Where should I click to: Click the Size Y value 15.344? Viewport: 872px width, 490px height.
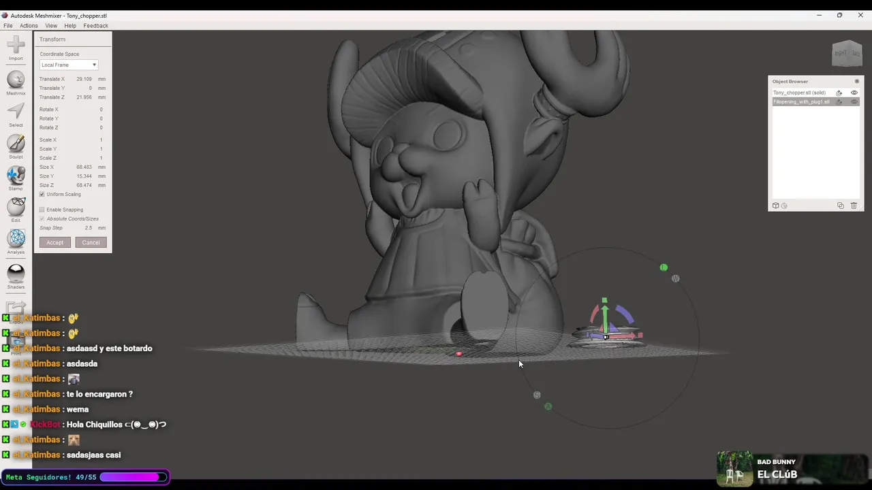point(84,176)
